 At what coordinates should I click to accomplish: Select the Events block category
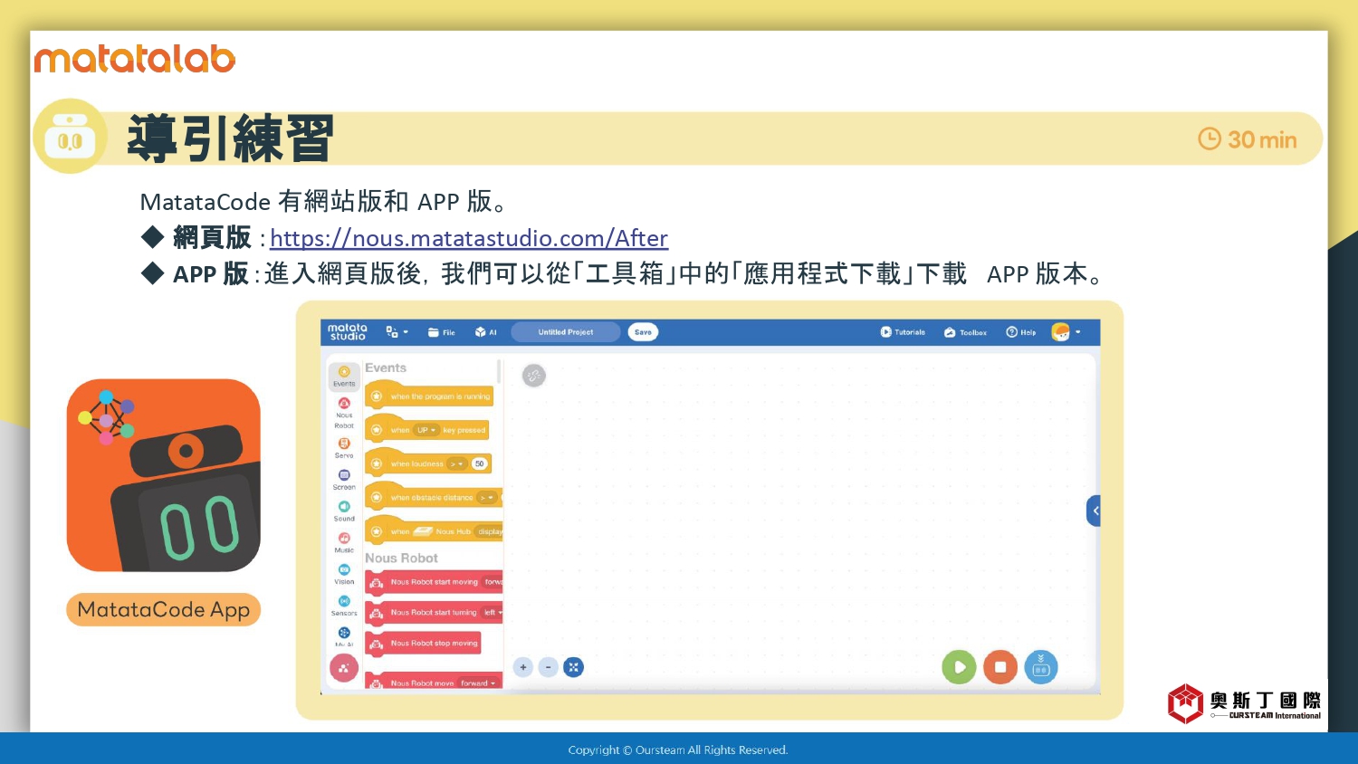click(x=344, y=376)
